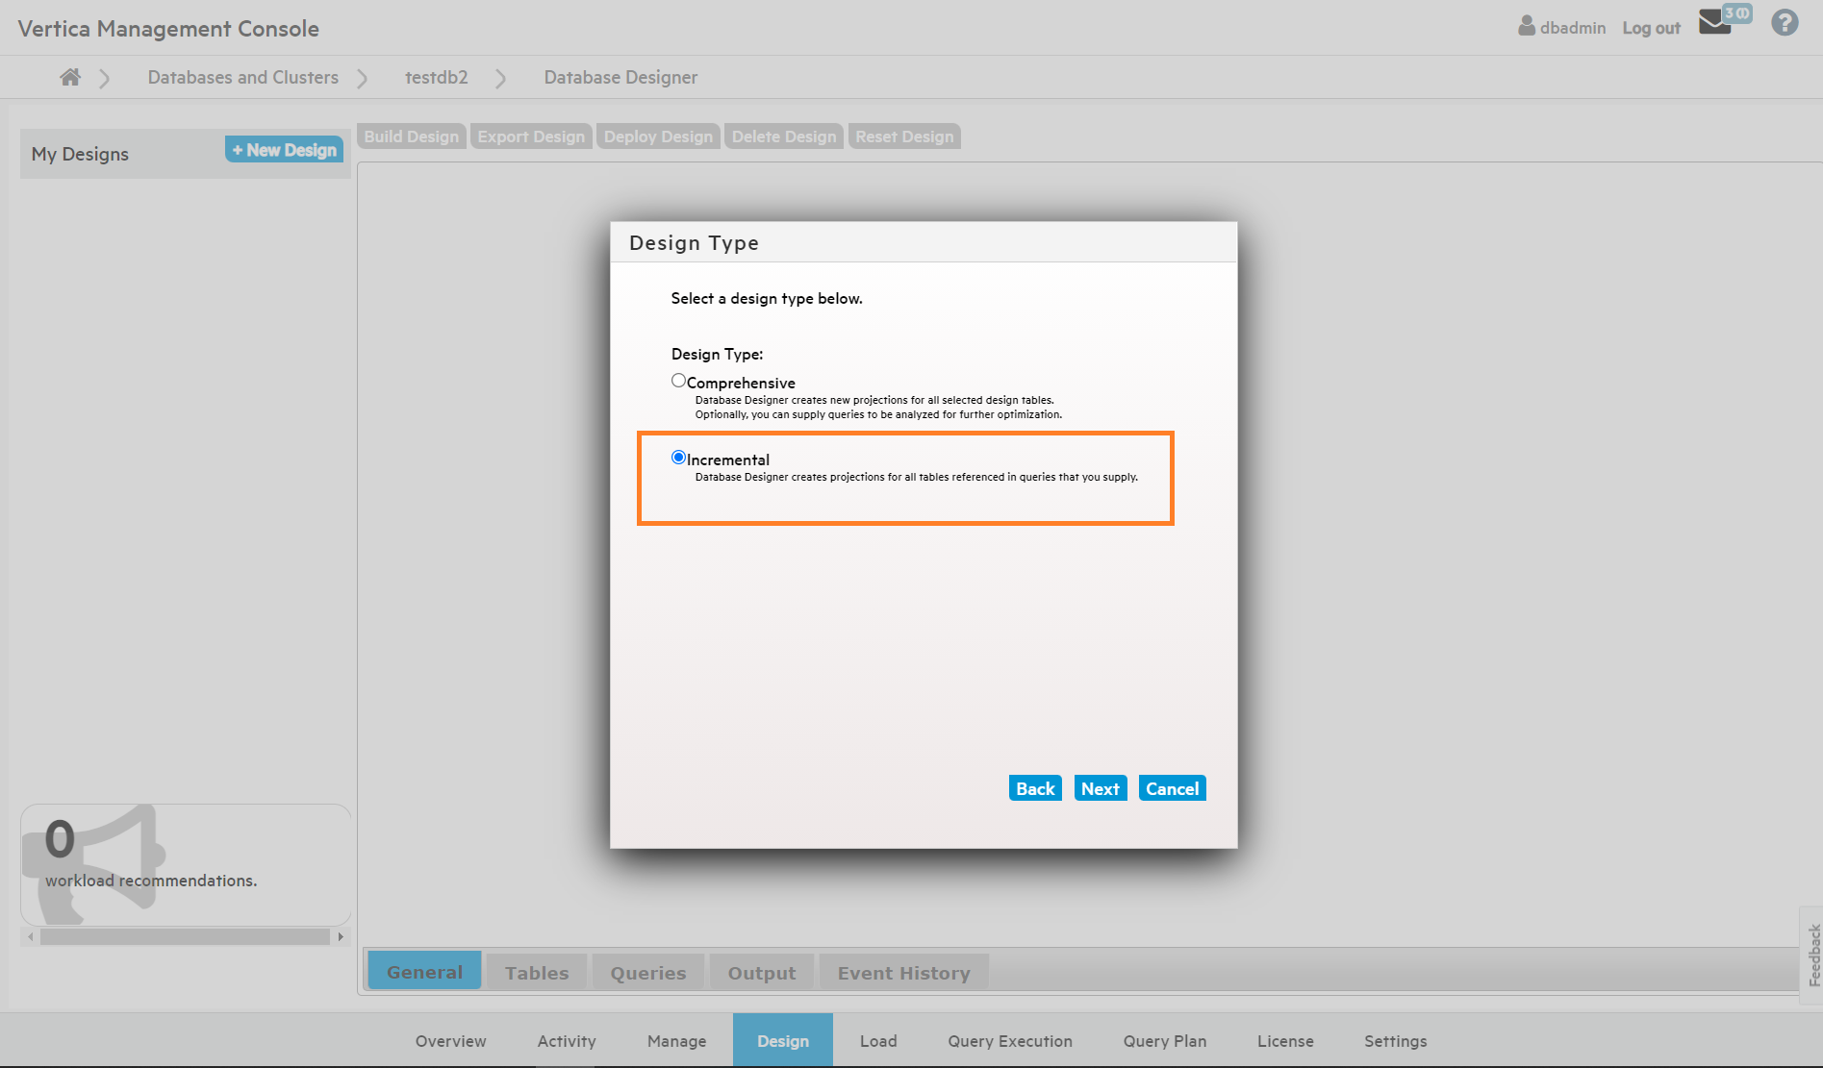The height and width of the screenshot is (1068, 1823).
Task: Open the mail notifications envelope icon
Action: 1715,23
